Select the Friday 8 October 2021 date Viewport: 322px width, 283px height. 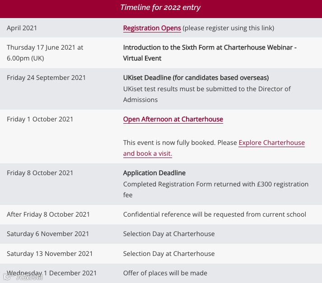(40, 173)
